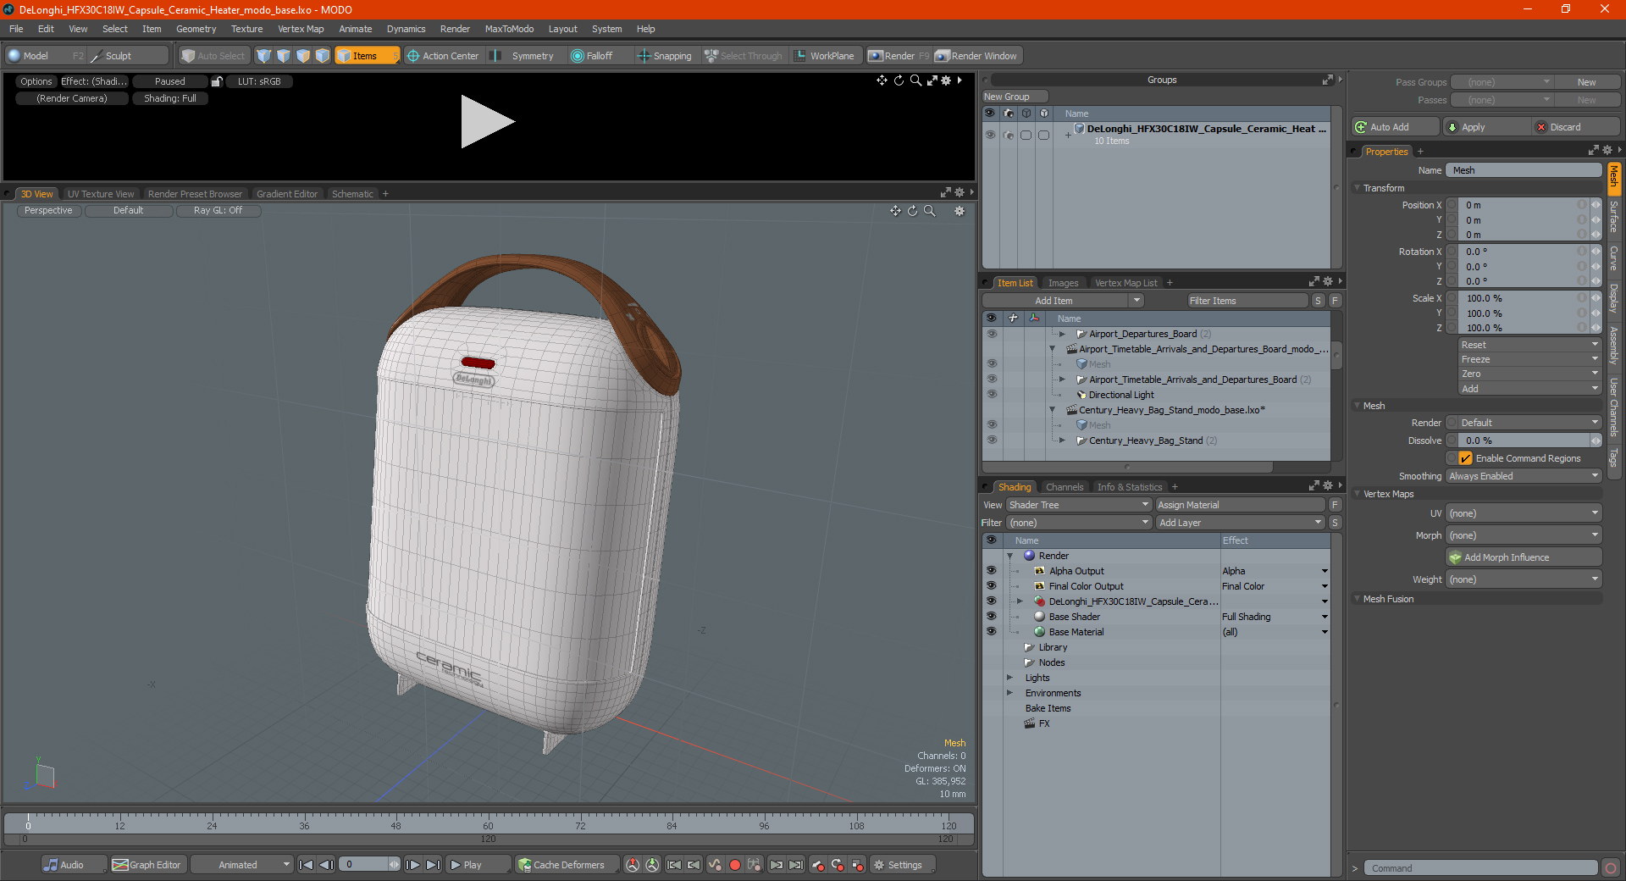1626x881 pixels.
Task: Click Add Morph Influence button
Action: click(1524, 557)
